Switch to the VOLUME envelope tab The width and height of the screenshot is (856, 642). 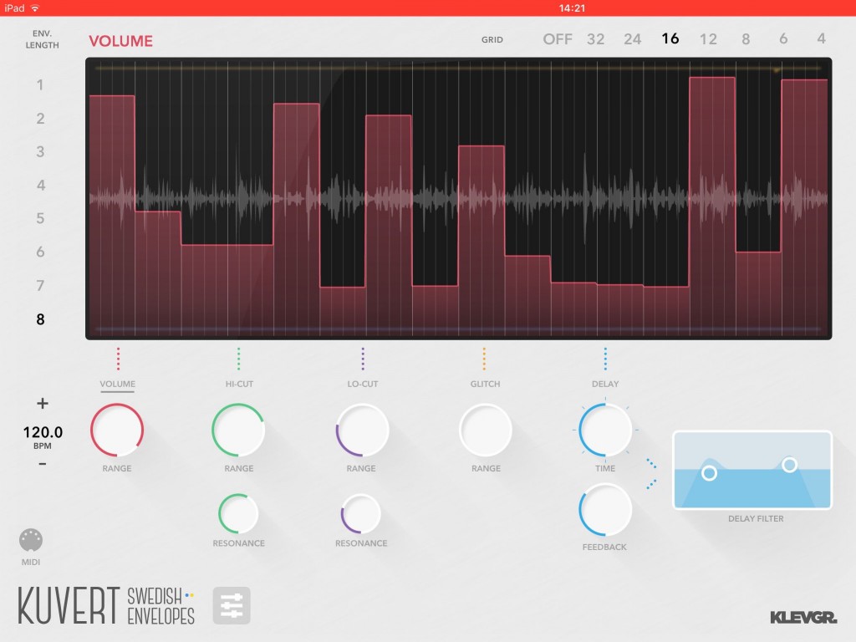(117, 384)
